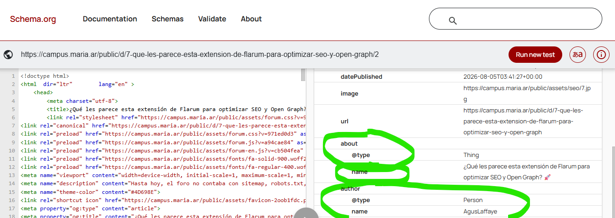615x218 pixels.
Task: Click the discussion url value in results
Action: 524,122
